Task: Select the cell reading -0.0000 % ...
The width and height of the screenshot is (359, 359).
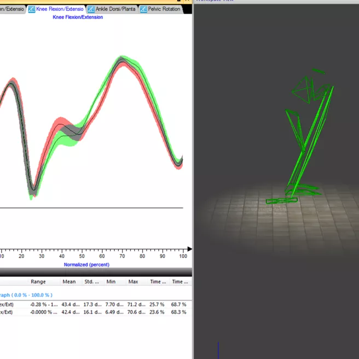Action: click(x=43, y=312)
